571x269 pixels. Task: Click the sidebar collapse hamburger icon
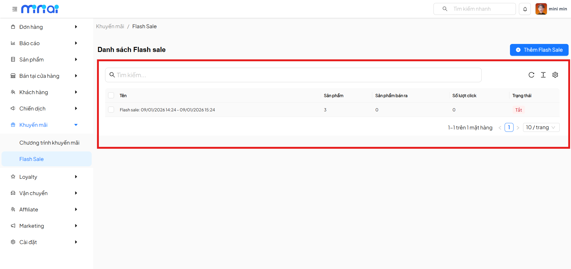(x=15, y=9)
